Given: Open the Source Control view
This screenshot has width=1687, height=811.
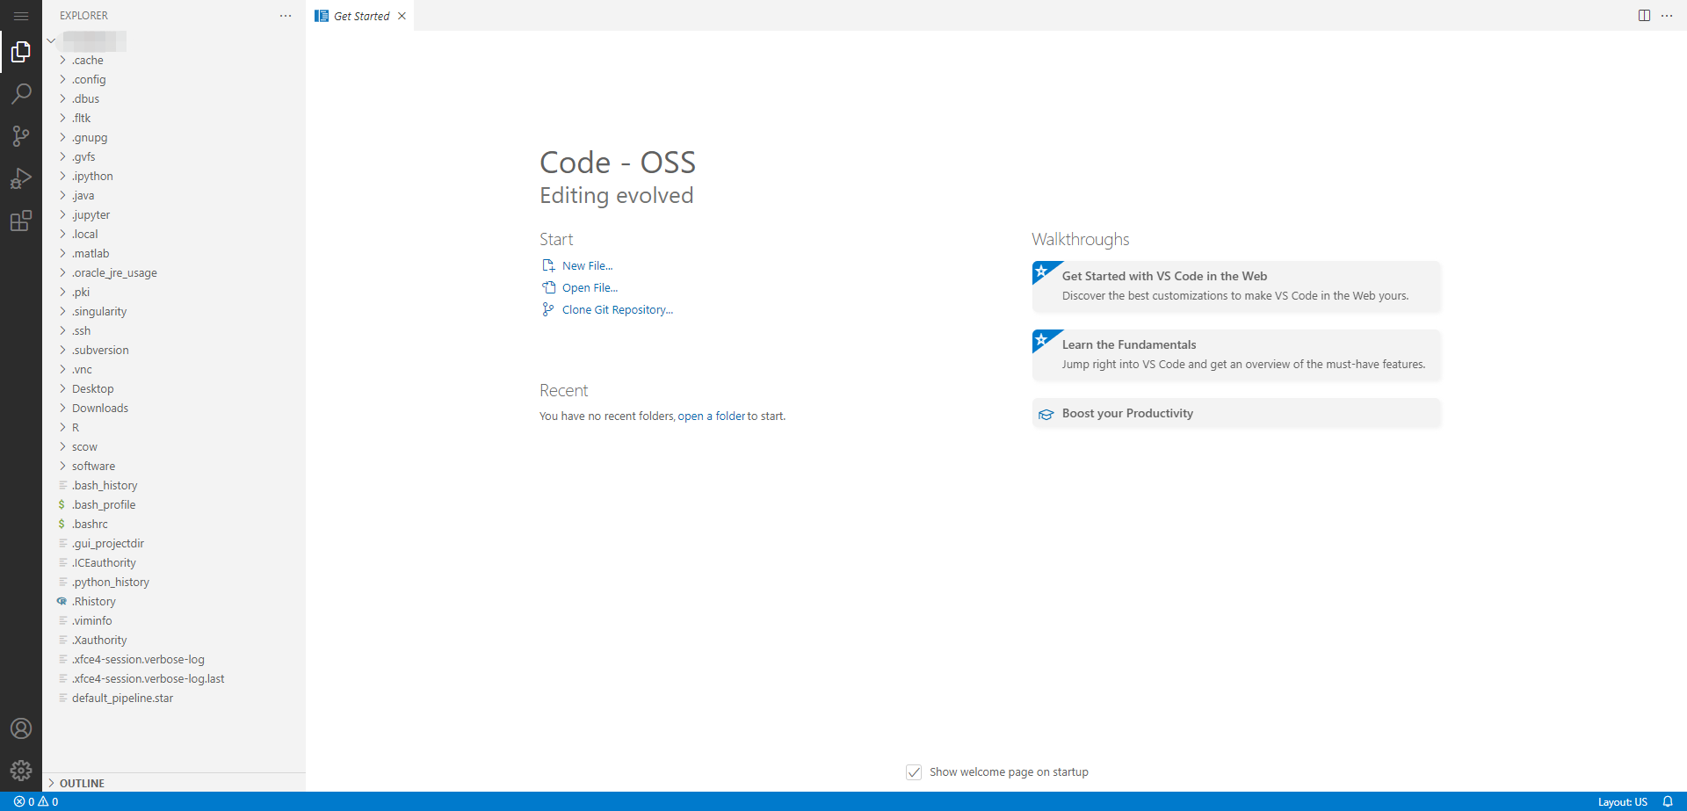Looking at the screenshot, I should click(21, 136).
